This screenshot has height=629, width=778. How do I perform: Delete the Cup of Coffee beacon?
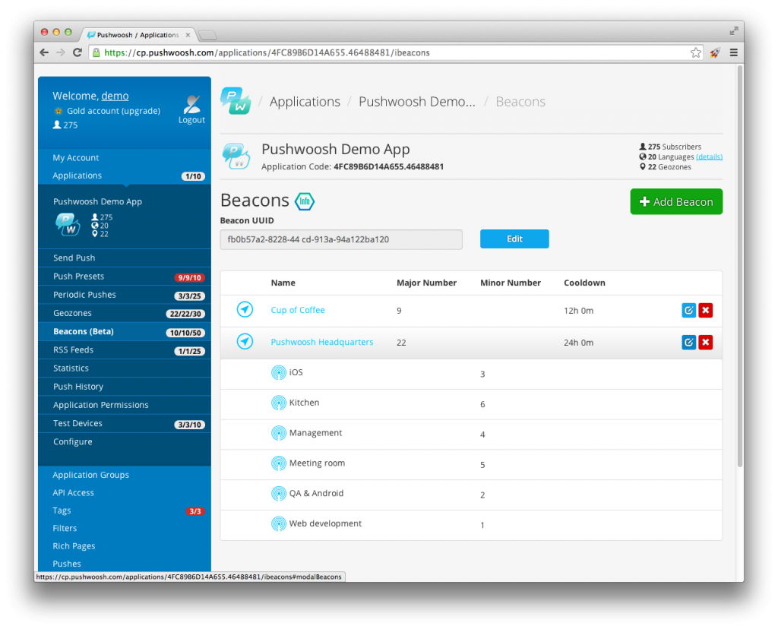point(706,310)
